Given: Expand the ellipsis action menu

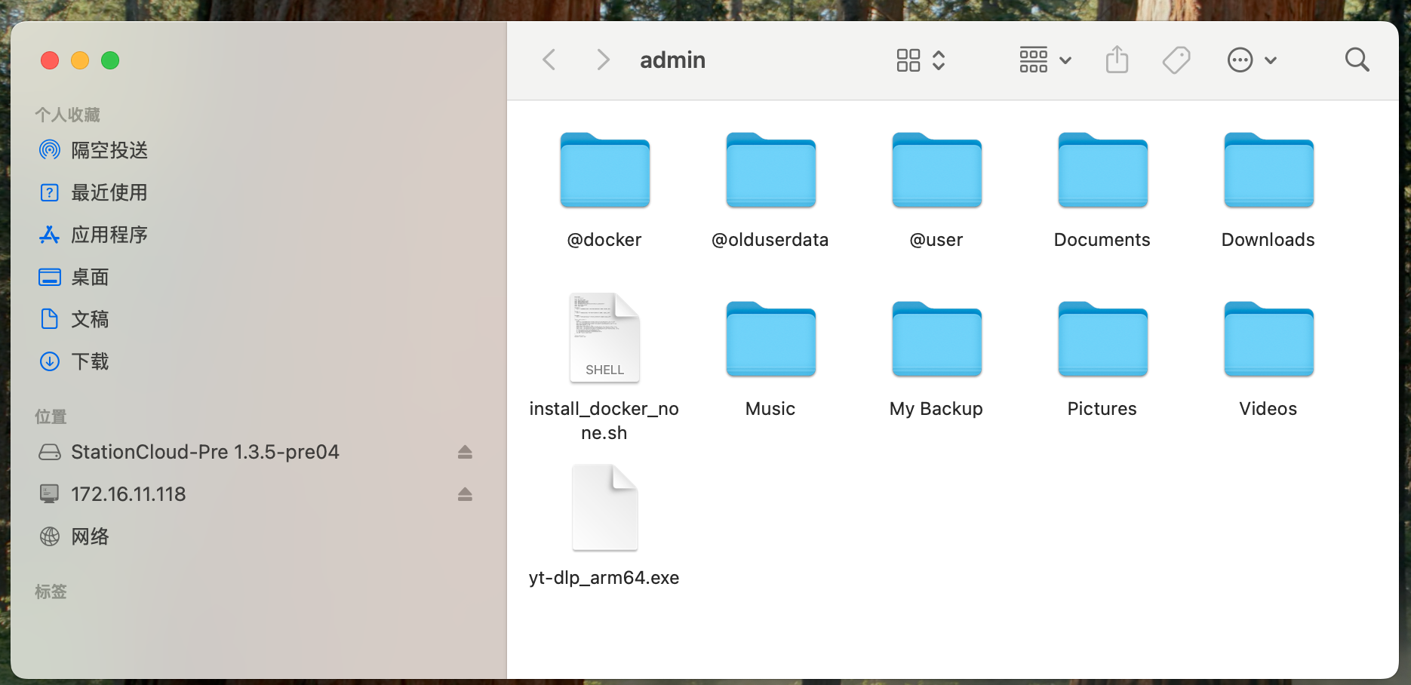Looking at the screenshot, I should click(x=1251, y=60).
